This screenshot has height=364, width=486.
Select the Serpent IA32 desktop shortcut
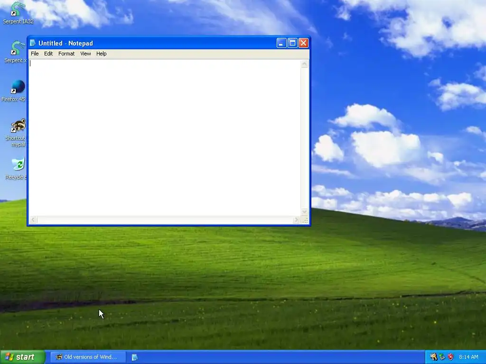(x=18, y=13)
